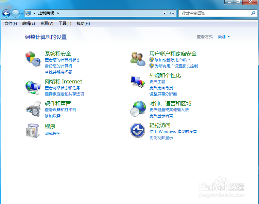Expand arrow after 控制面板 in address bar
Screen dimensions: 259x204
[x=58, y=13]
